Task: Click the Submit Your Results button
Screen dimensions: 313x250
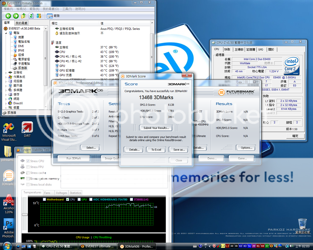Action: 156,128
